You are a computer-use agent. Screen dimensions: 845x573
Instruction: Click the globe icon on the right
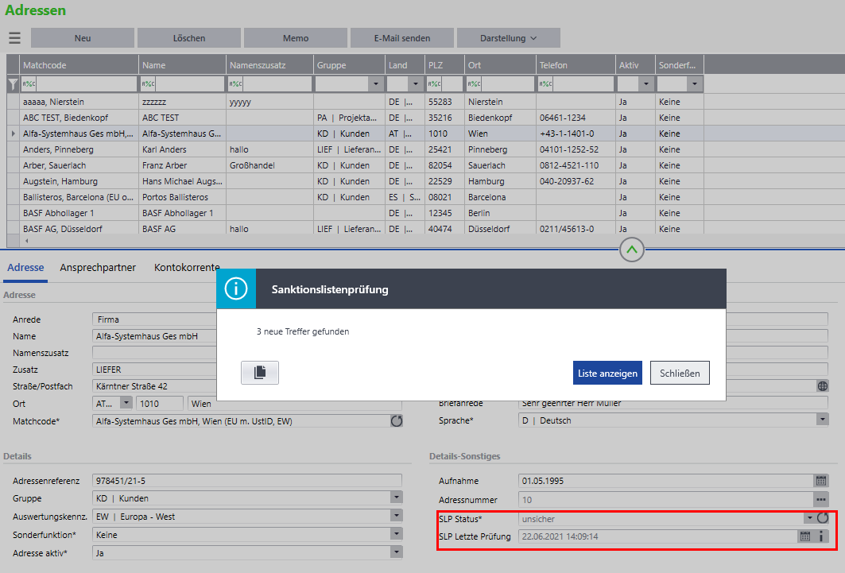[822, 386]
